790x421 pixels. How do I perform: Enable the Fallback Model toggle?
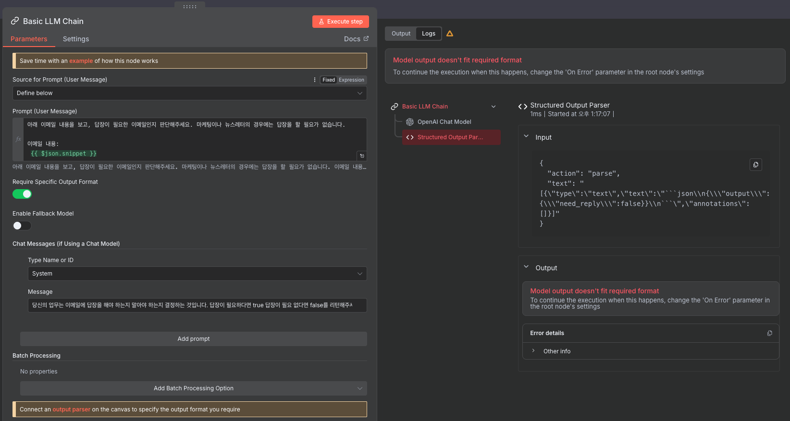click(x=22, y=226)
